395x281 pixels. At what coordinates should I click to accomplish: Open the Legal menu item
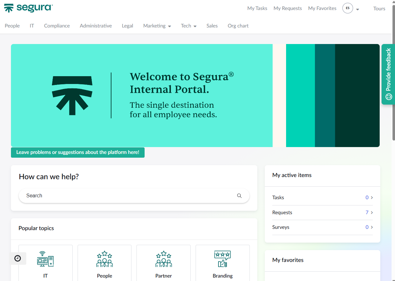pos(127,26)
